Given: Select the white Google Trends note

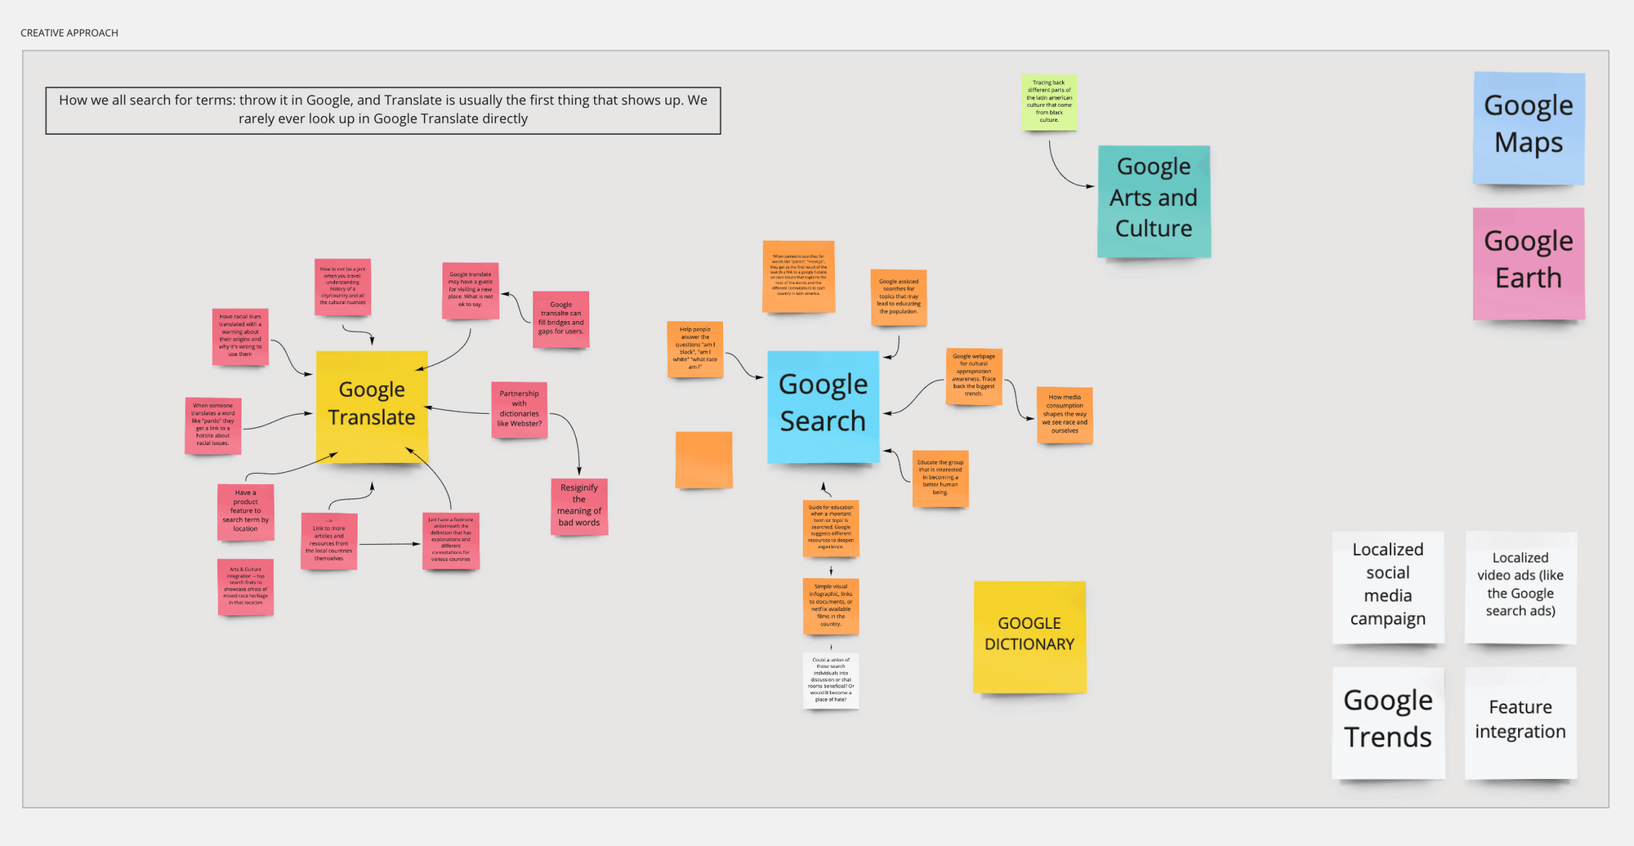Looking at the screenshot, I should (x=1388, y=723).
